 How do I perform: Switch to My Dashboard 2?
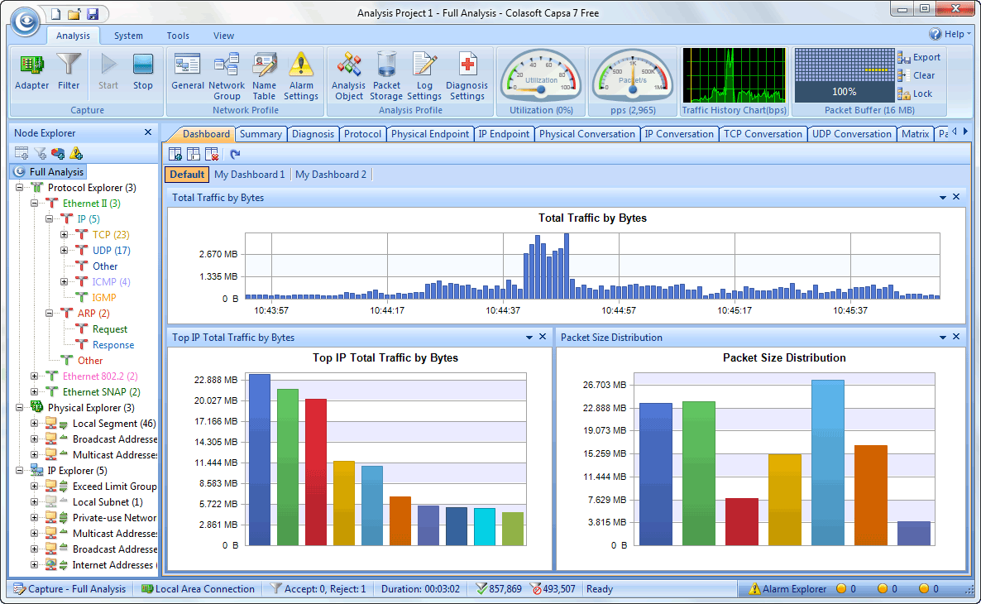click(331, 175)
